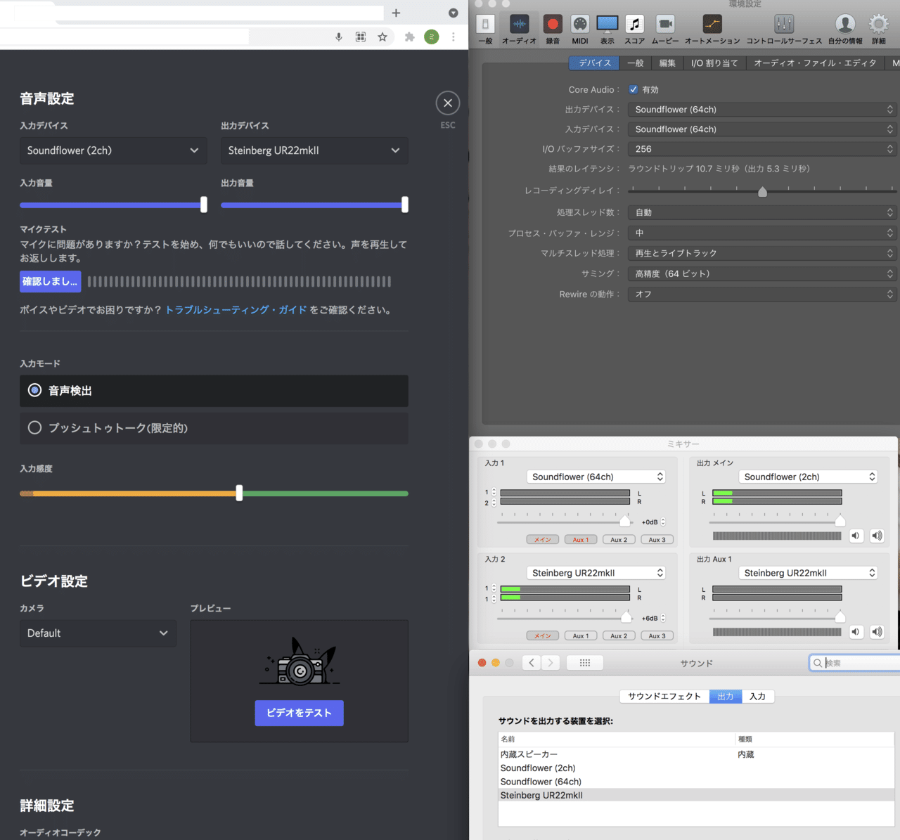Toggle the Aux 1 send on 入力 2
Viewport: 900px width, 840px height.
click(581, 636)
